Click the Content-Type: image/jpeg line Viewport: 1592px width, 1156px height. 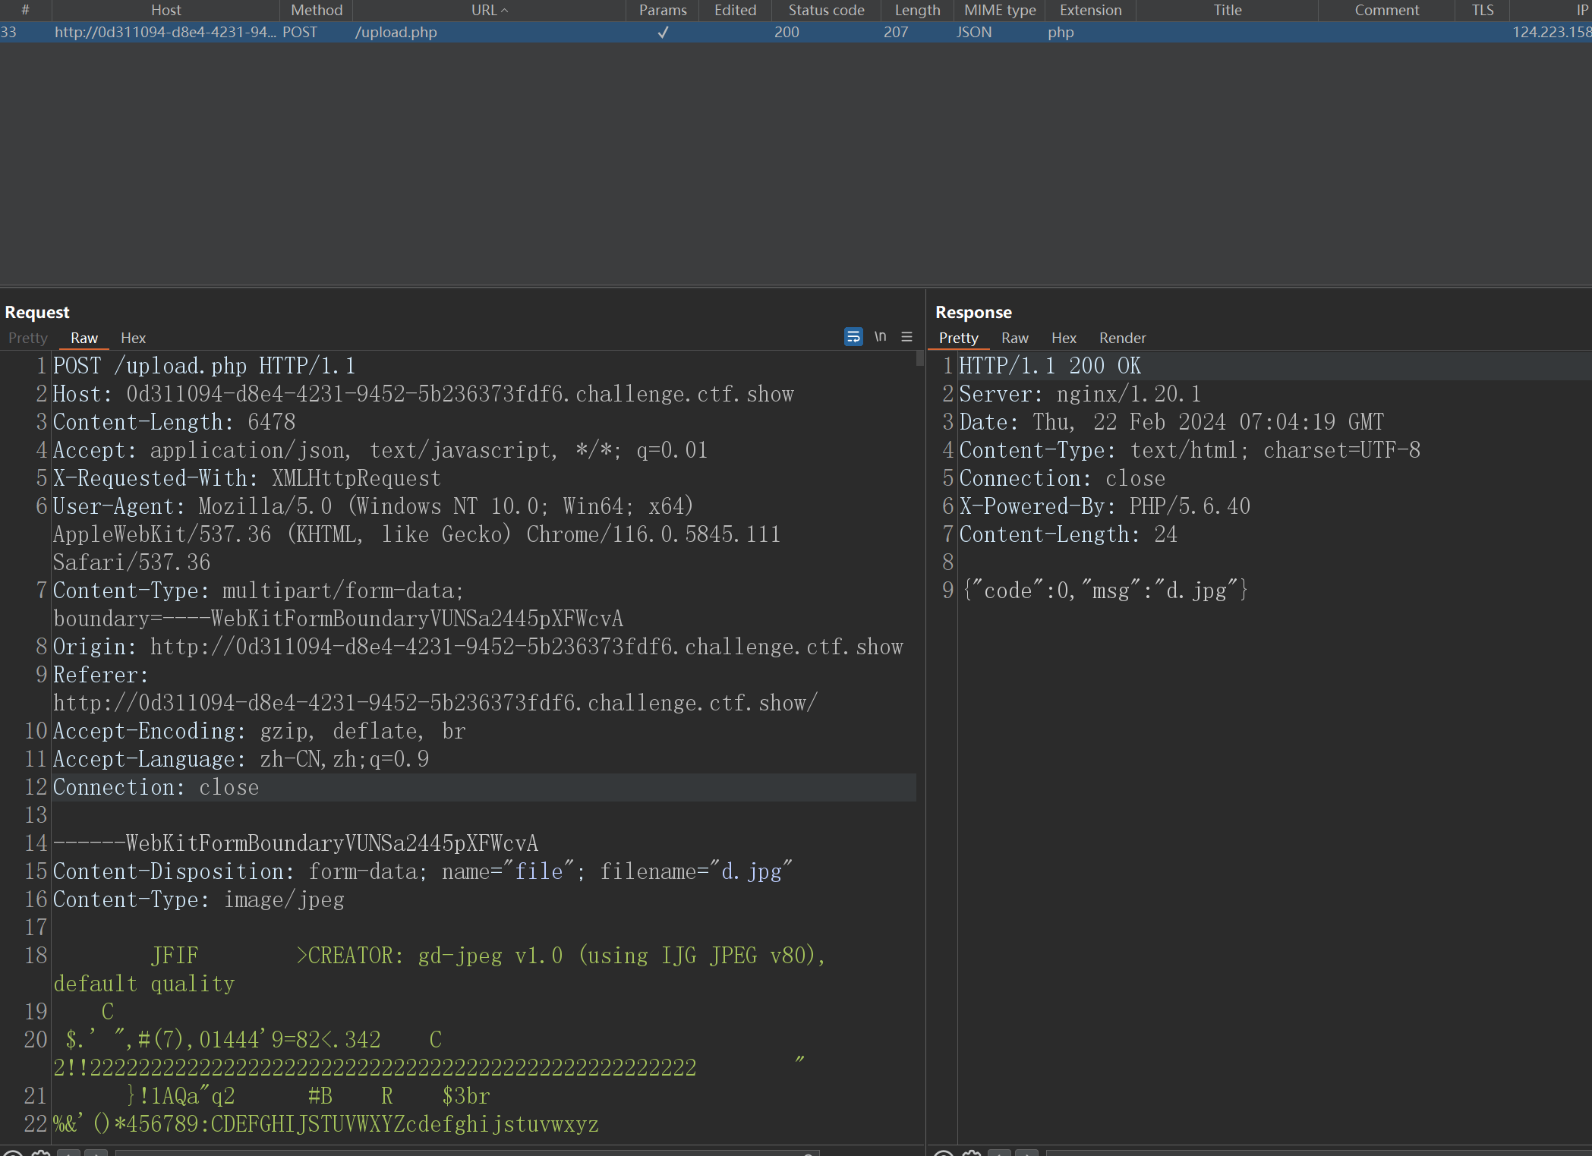(x=198, y=899)
